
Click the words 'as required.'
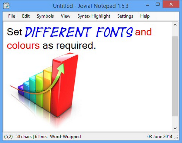(x=69, y=46)
